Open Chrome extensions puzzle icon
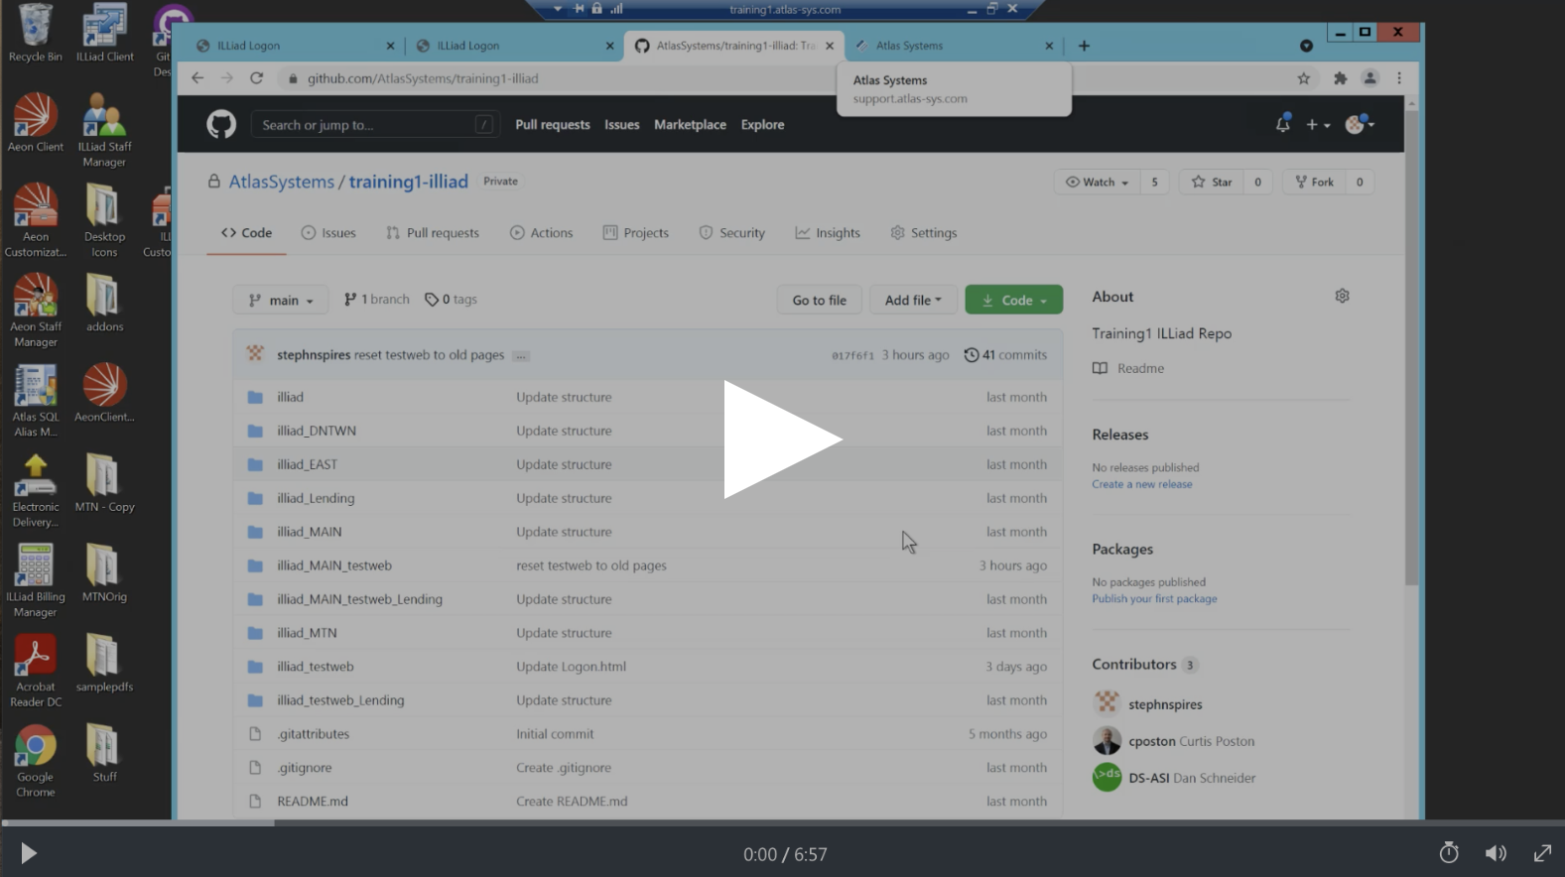 (x=1340, y=78)
